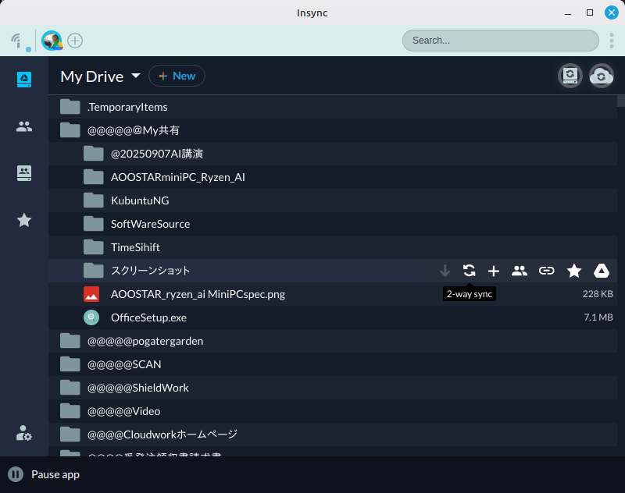Click the Search input field

(x=500, y=41)
